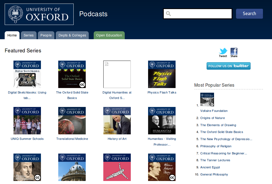Screen dimensions: 272x184
Task: Click the Physics Flash Talks text link
Action: [x=162, y=92]
